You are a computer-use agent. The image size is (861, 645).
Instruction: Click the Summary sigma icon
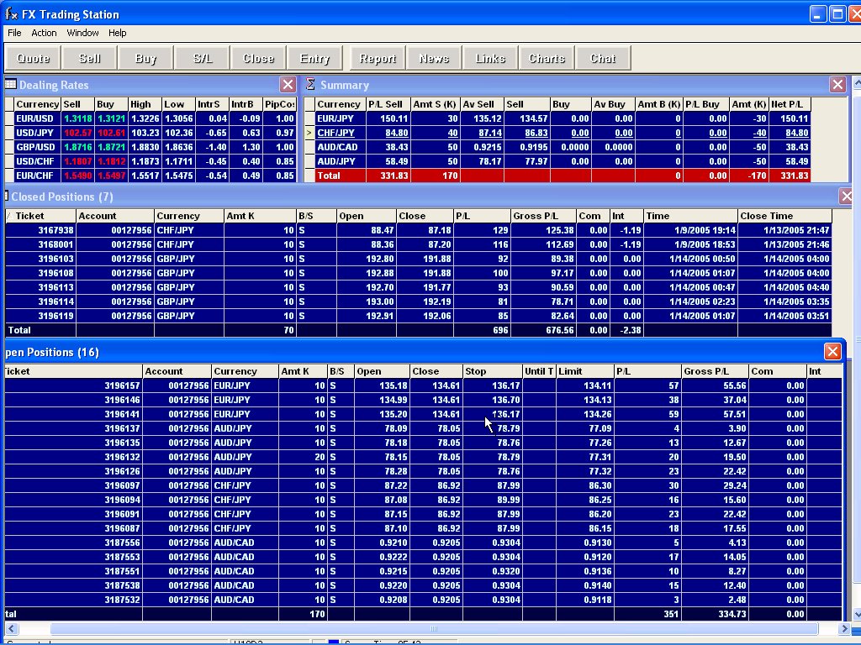(310, 85)
